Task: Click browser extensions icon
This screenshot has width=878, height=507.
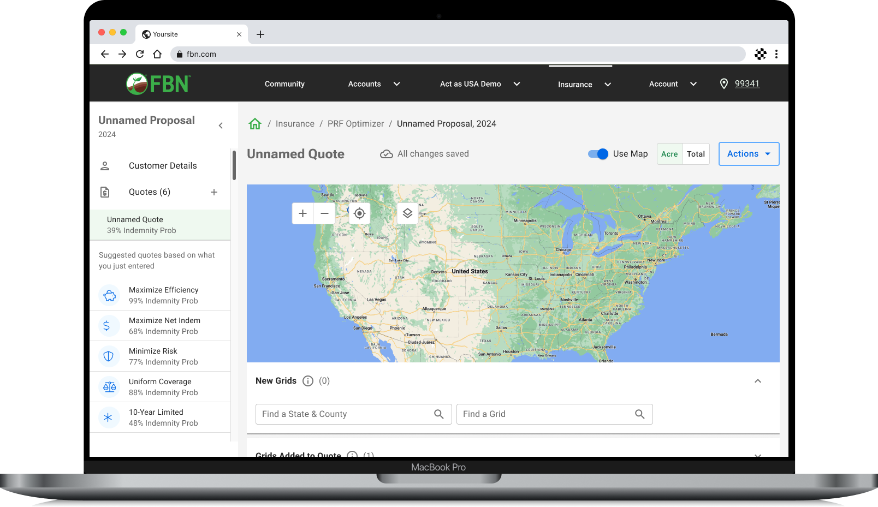Action: [x=761, y=54]
